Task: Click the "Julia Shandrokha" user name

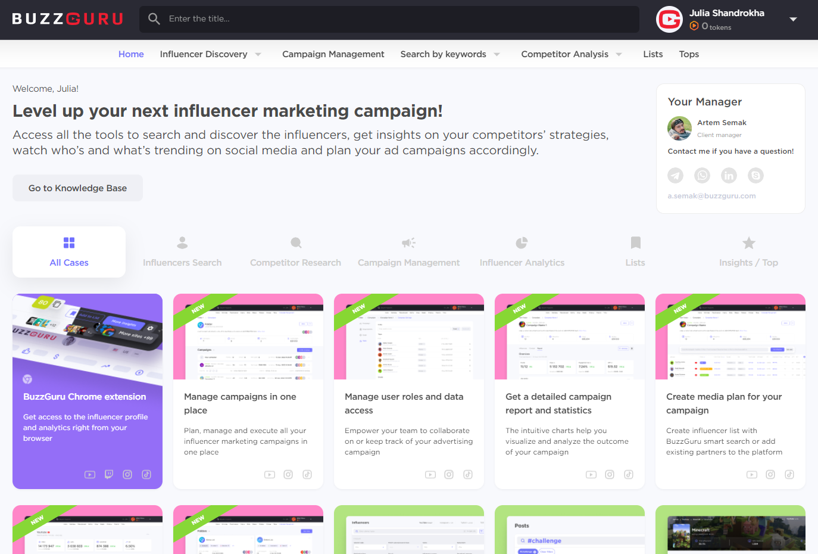Action: coord(727,13)
